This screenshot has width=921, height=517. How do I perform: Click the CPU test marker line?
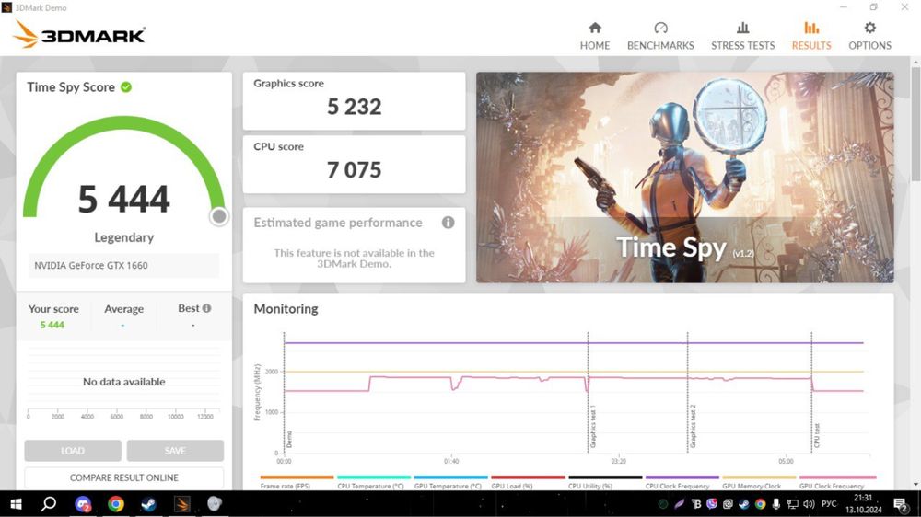click(811, 392)
